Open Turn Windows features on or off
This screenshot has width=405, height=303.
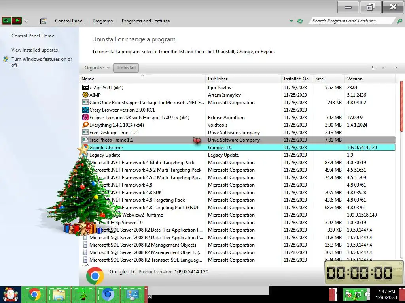(x=42, y=62)
